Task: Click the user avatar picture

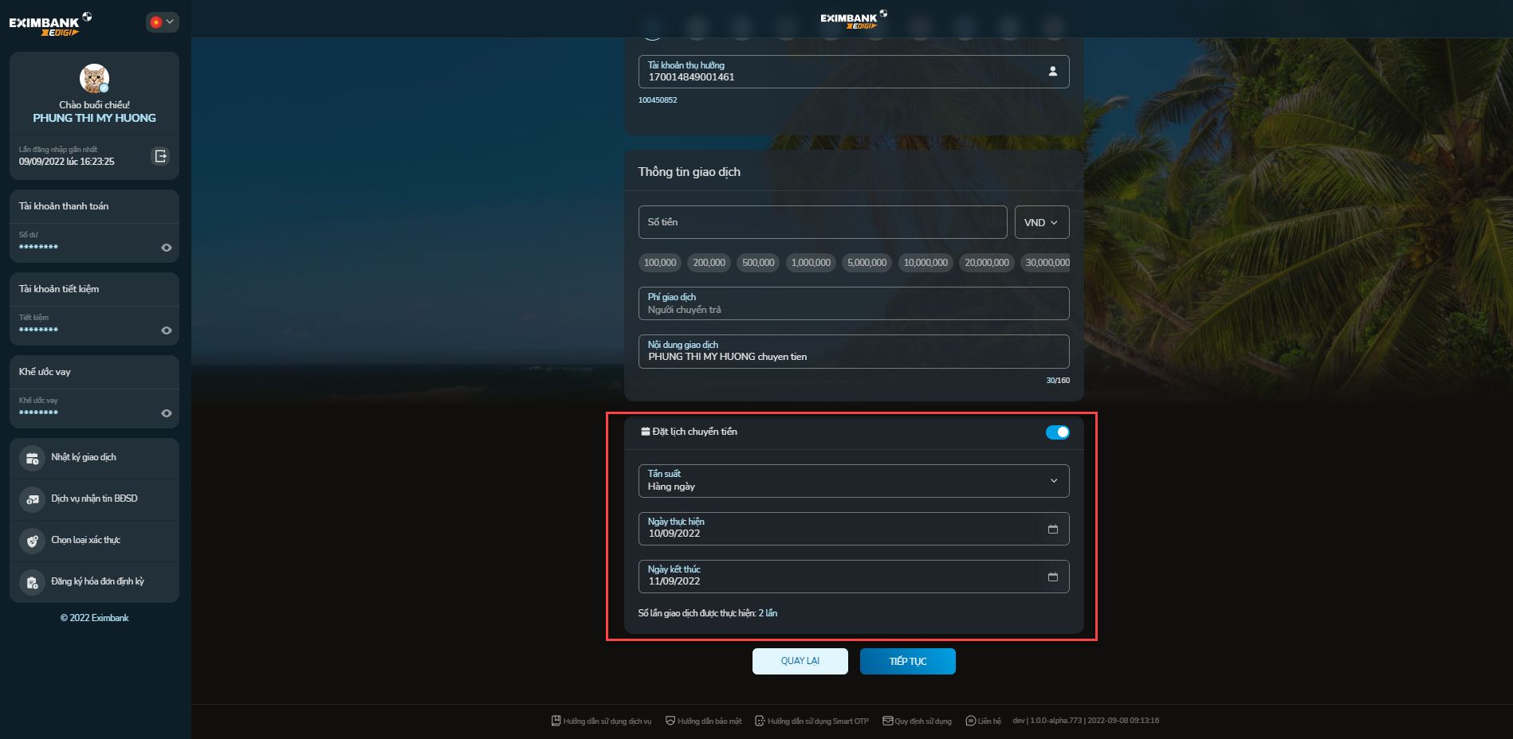Action: click(x=94, y=79)
